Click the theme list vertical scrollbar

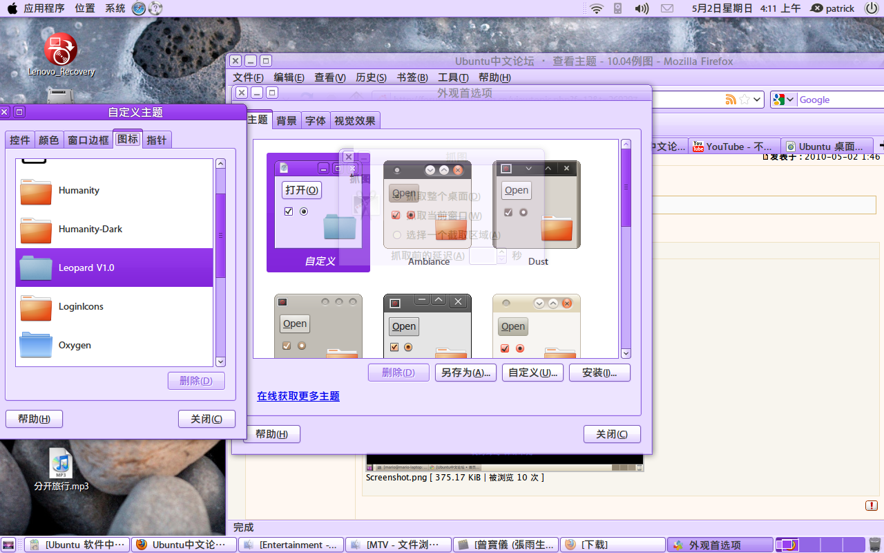pos(626,249)
